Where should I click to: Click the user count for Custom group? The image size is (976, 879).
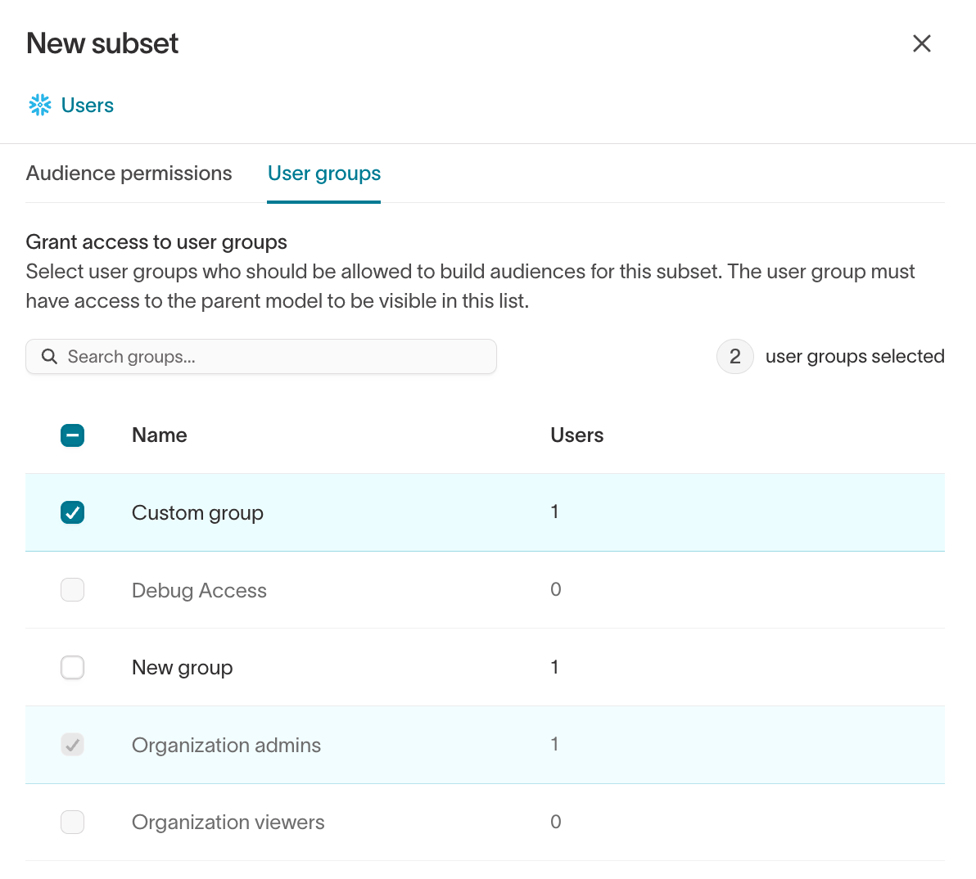point(554,512)
